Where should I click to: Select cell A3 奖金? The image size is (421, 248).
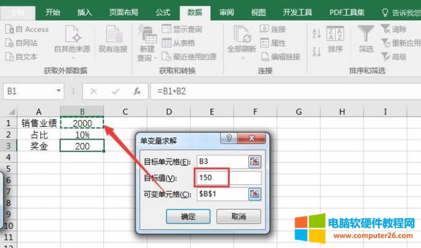pyautogui.click(x=38, y=146)
